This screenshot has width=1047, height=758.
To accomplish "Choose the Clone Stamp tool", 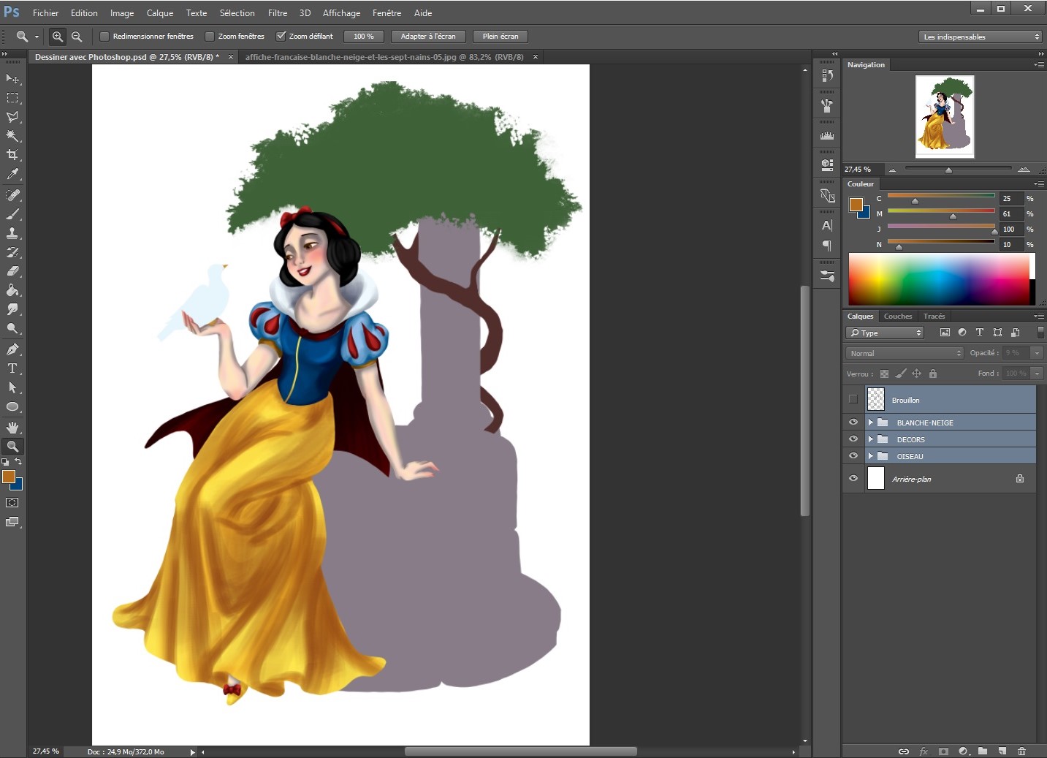I will (x=12, y=234).
